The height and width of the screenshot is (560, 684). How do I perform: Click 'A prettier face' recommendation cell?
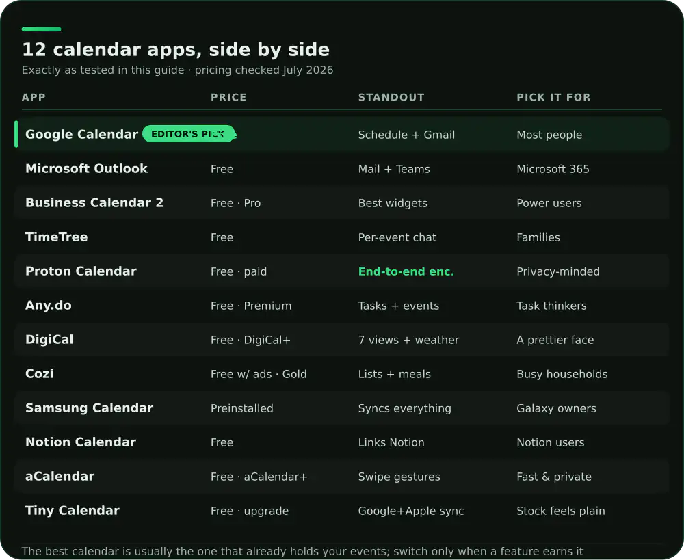[555, 341]
